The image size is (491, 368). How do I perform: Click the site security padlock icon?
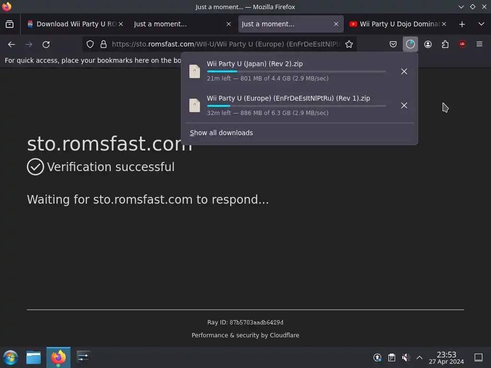click(104, 45)
